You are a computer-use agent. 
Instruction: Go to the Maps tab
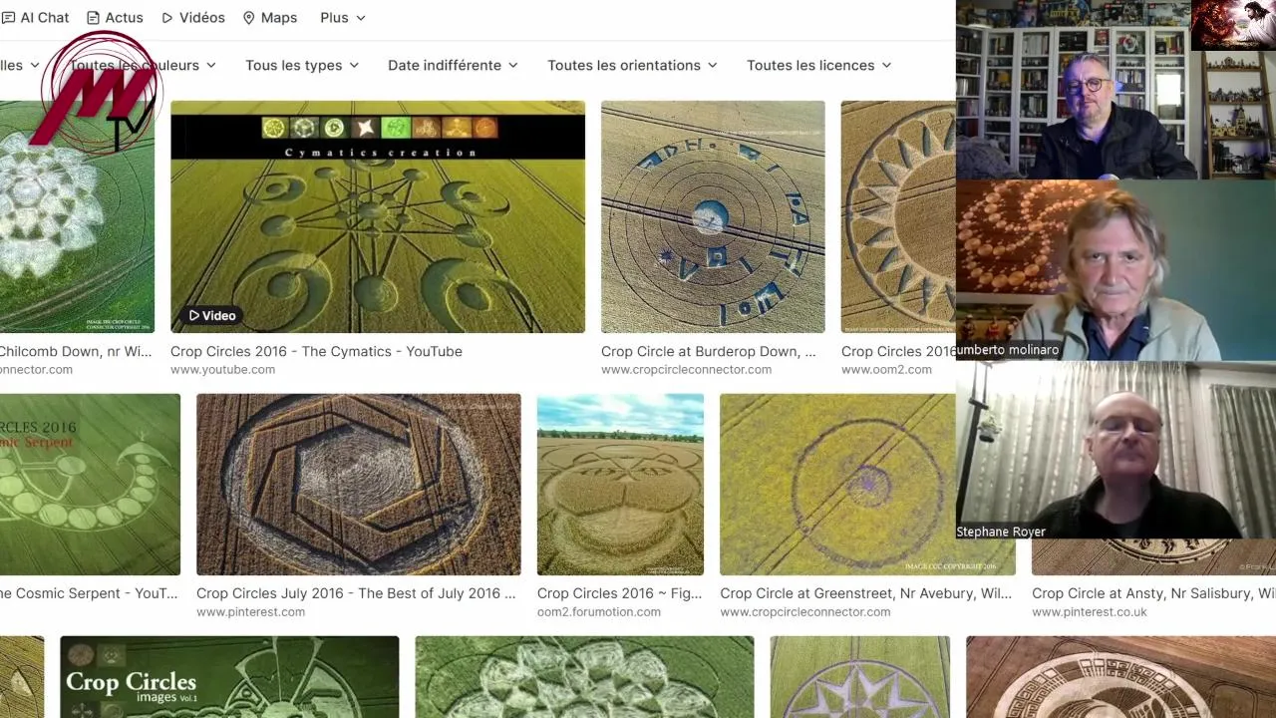(270, 18)
